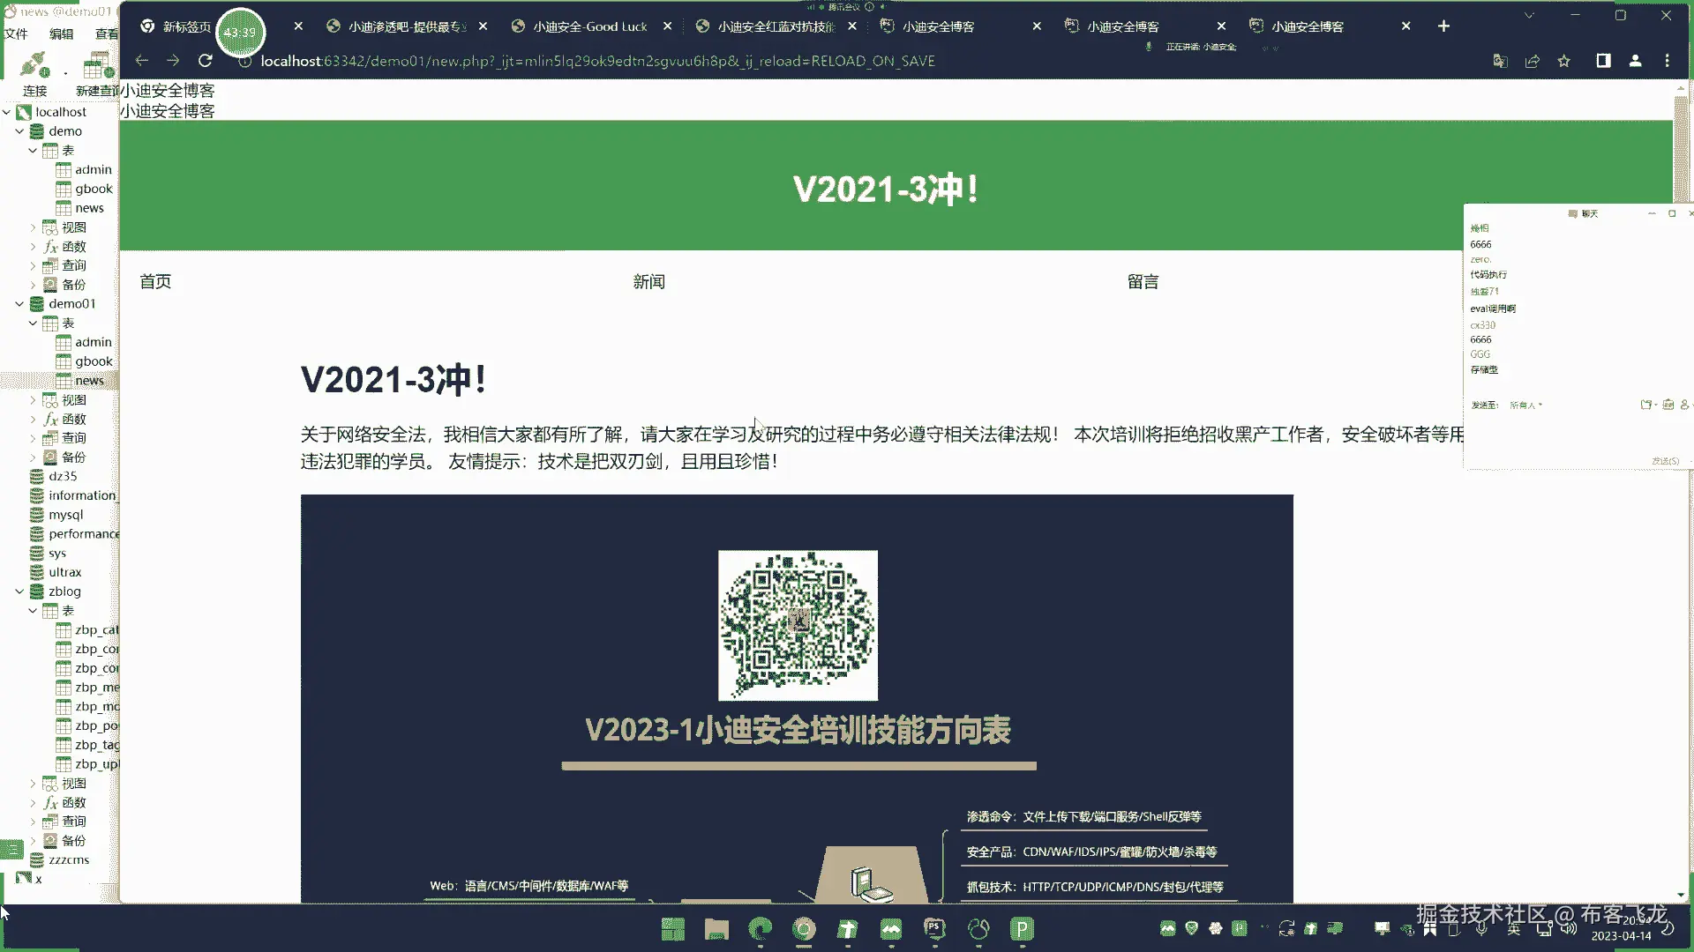The height and width of the screenshot is (952, 1694).
Task: Open the browser profile avatar icon
Action: point(1635,61)
